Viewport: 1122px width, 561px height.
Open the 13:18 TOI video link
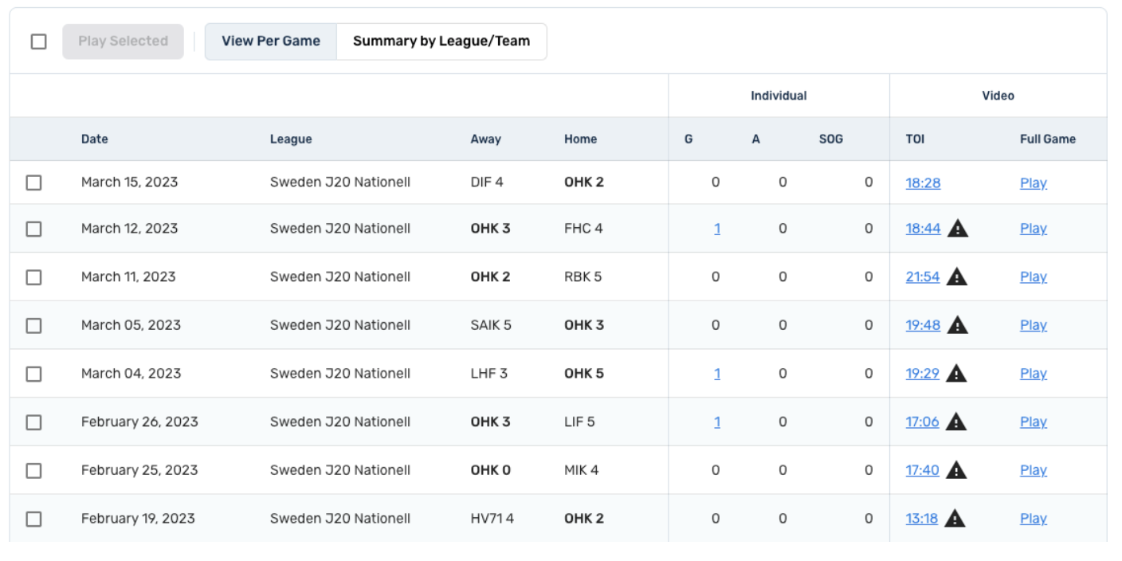click(x=922, y=519)
